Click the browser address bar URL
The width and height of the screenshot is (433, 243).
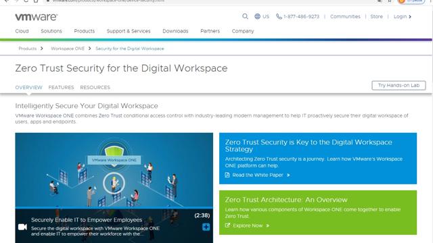coord(108,1)
